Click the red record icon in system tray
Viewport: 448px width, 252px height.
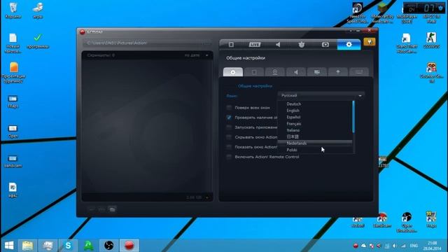coord(356,246)
